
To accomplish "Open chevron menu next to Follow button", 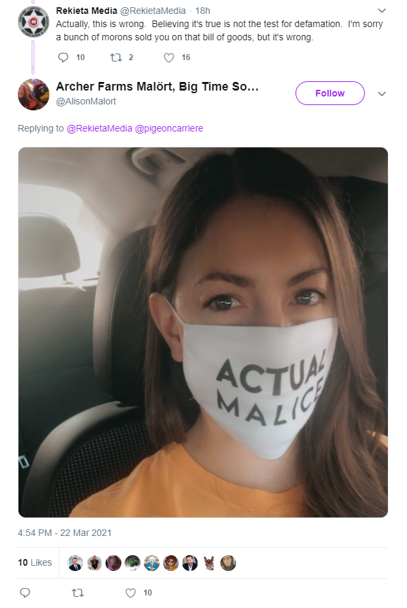I will pyautogui.click(x=381, y=93).
